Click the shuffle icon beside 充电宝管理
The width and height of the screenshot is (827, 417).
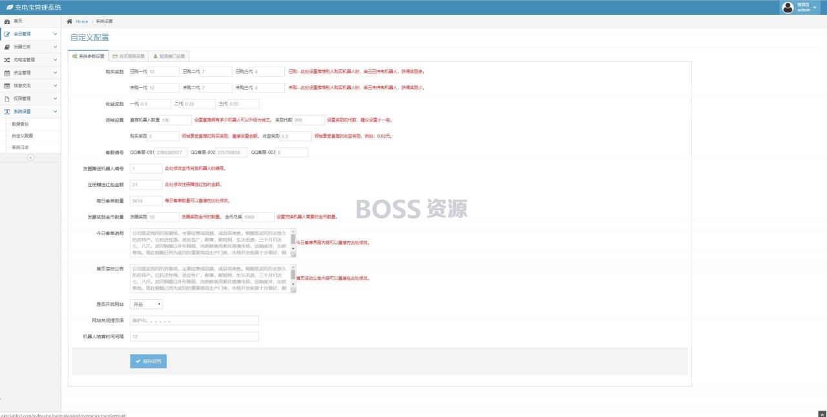pyautogui.click(x=7, y=59)
